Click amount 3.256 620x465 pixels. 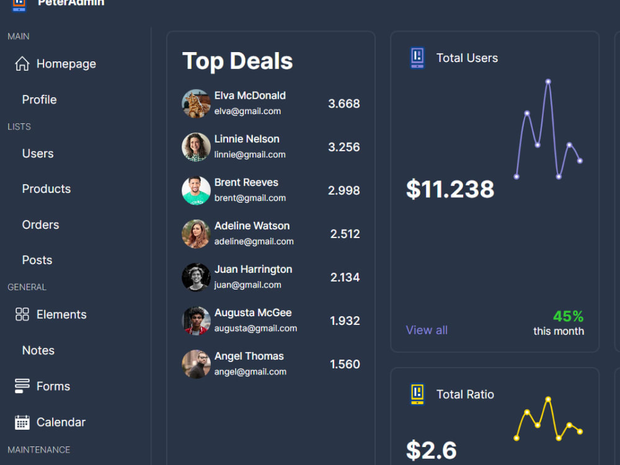pyautogui.click(x=343, y=147)
